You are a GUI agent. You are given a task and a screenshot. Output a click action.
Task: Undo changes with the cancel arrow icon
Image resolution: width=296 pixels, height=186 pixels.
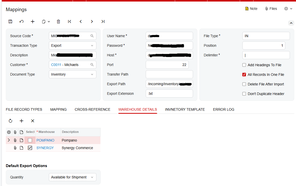22,21
